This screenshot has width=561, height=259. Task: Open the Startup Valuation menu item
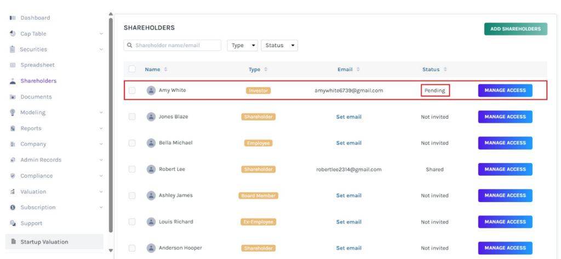tap(54, 242)
